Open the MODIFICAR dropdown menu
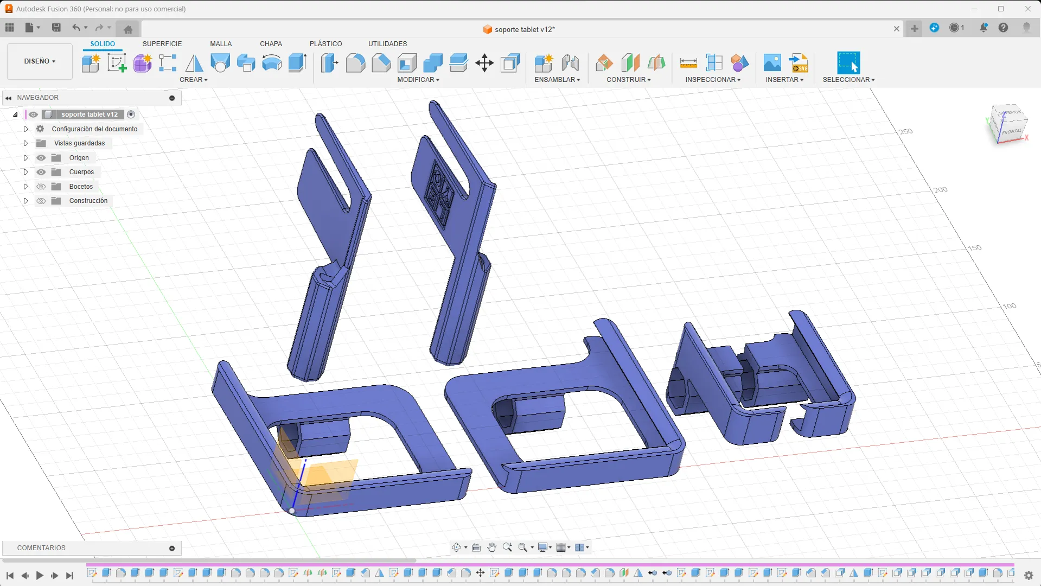1041x586 pixels. click(x=418, y=80)
